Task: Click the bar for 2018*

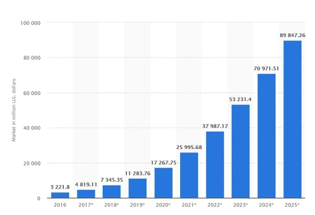Action: point(112,191)
